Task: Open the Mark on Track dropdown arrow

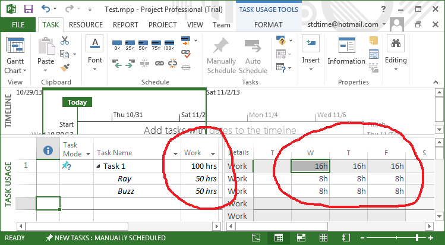Action: click(196, 41)
